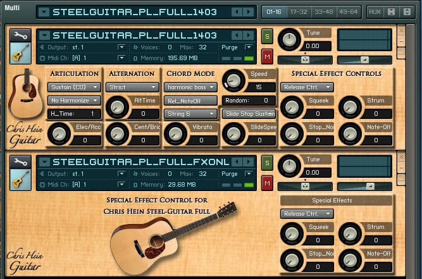Minimize the STEELGUITAR_PL_FULL_FXONL instrument view
This screenshot has height=279, width=422.
pyautogui.click(x=401, y=168)
